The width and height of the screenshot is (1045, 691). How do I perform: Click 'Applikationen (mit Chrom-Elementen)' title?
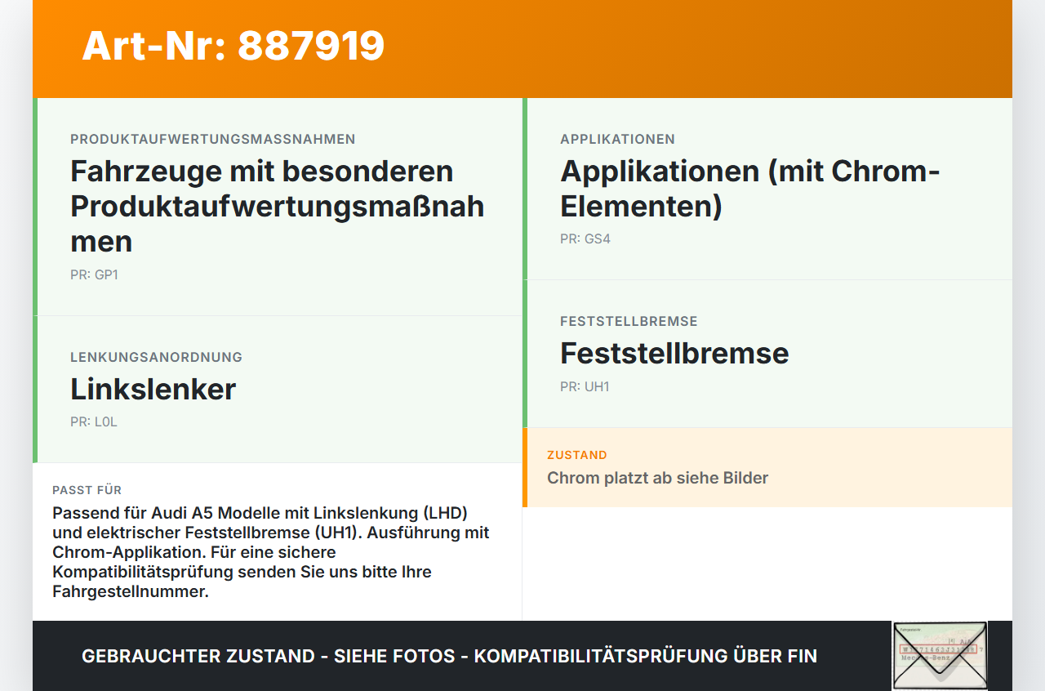coord(750,188)
